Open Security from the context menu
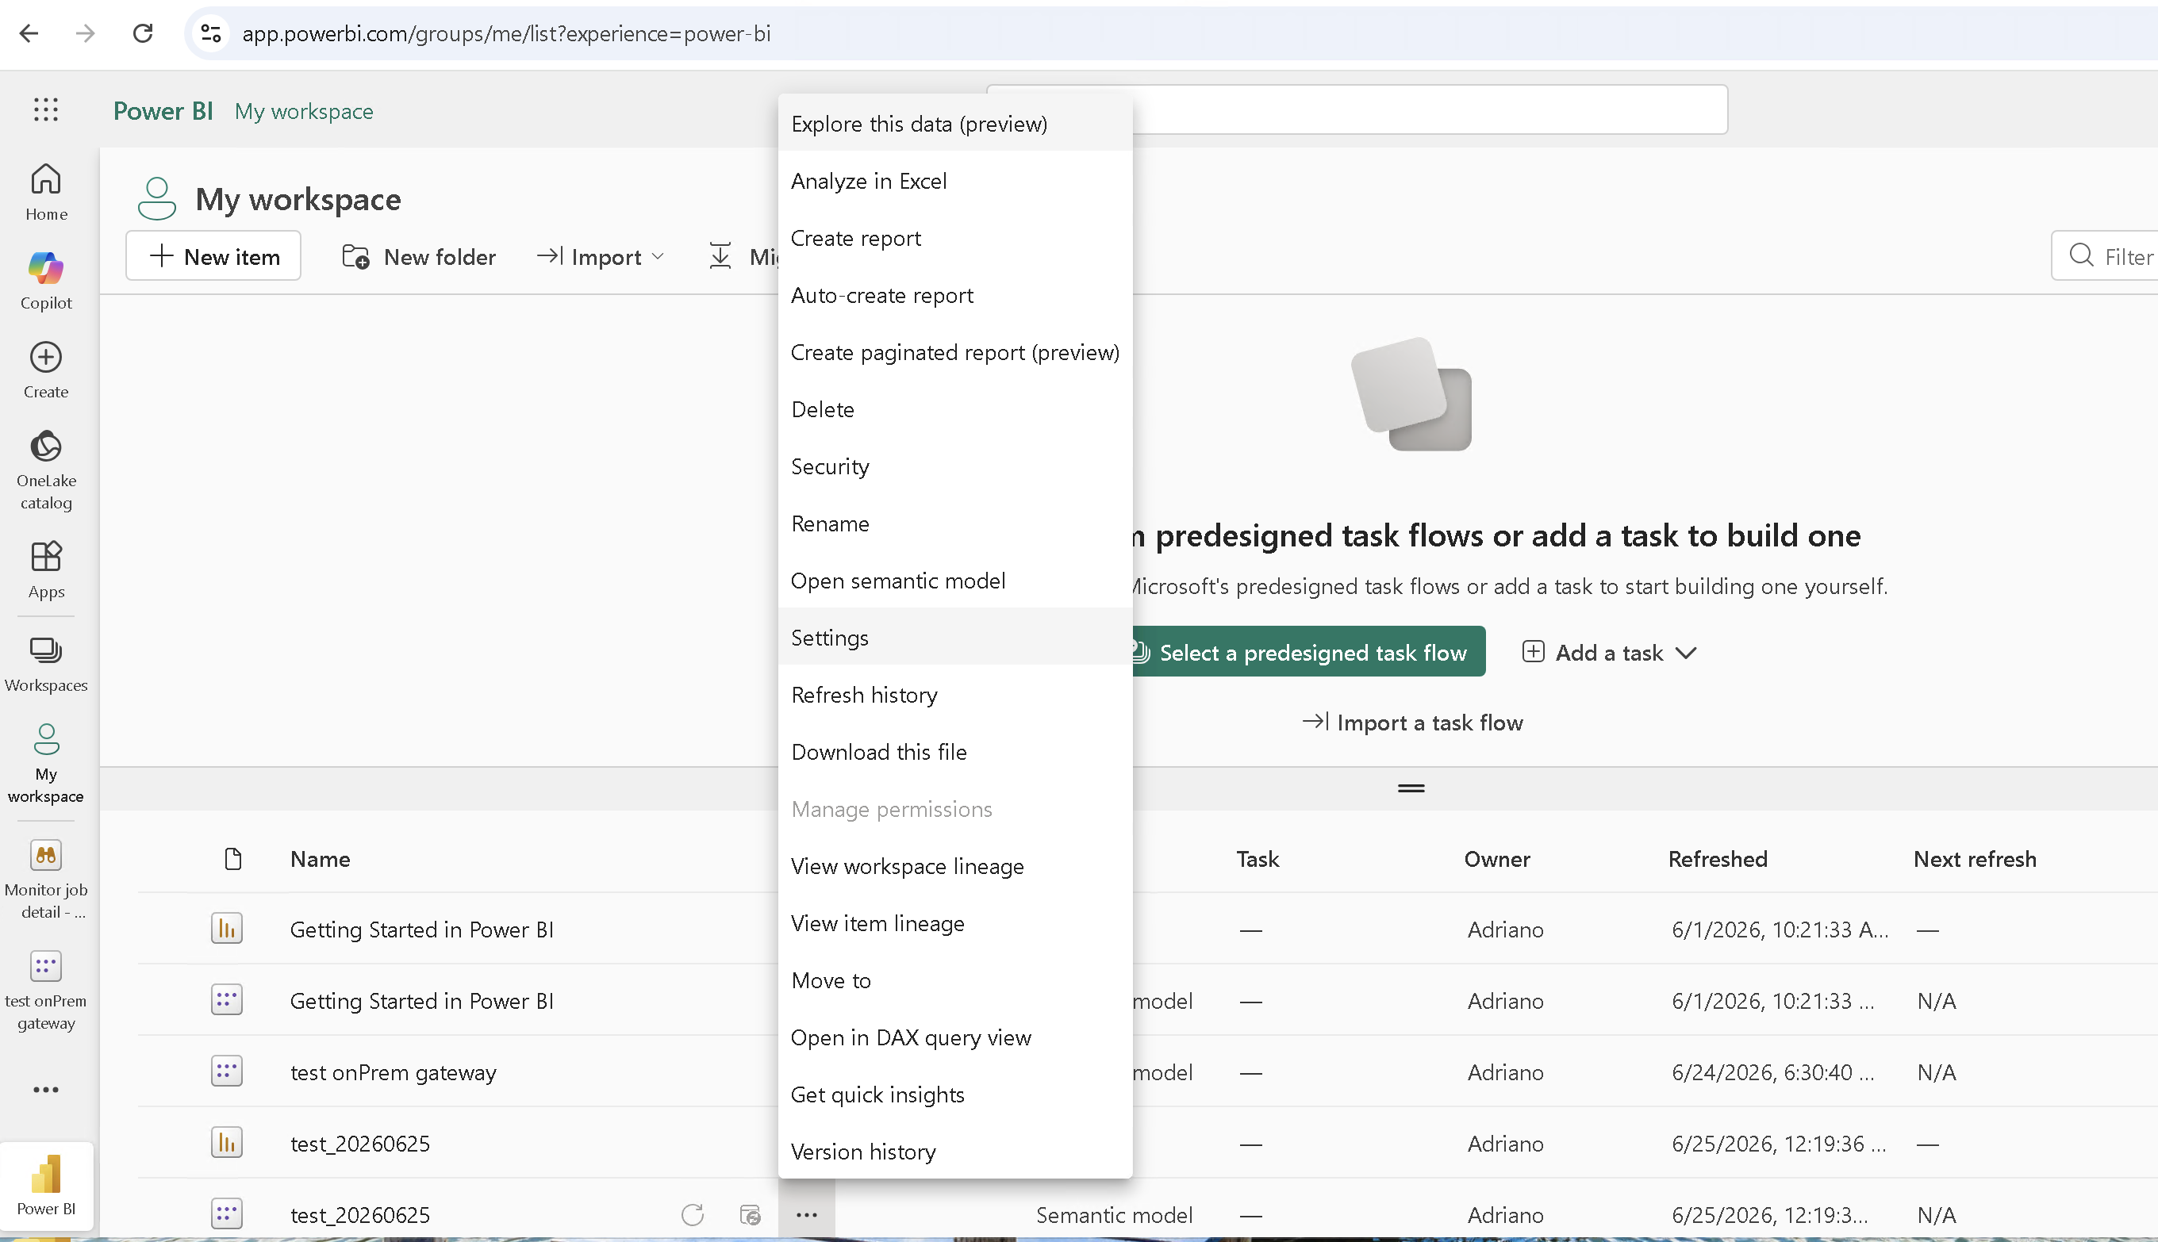Image resolution: width=2158 pixels, height=1242 pixels. 955,466
